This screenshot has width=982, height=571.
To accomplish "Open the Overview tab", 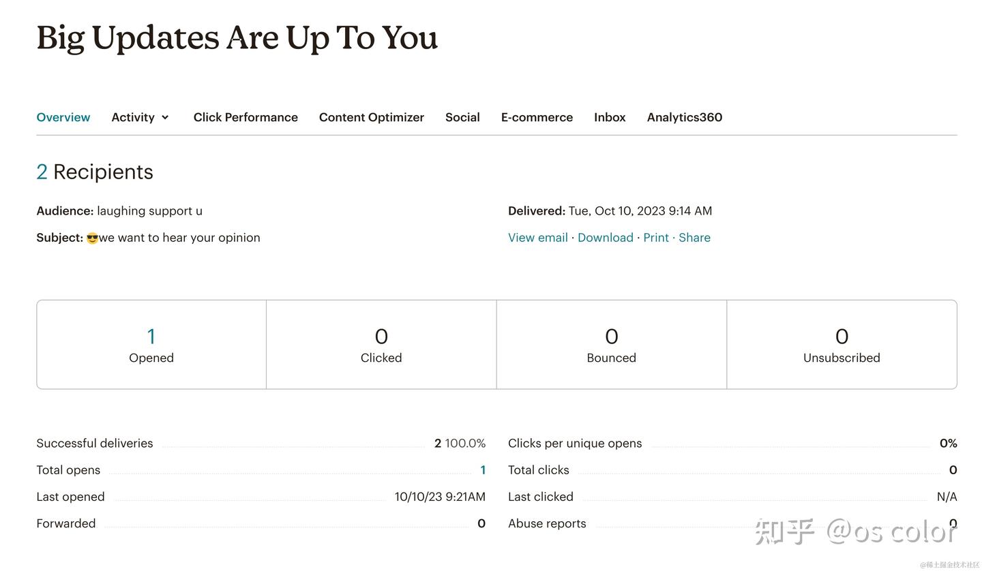I will pos(63,117).
